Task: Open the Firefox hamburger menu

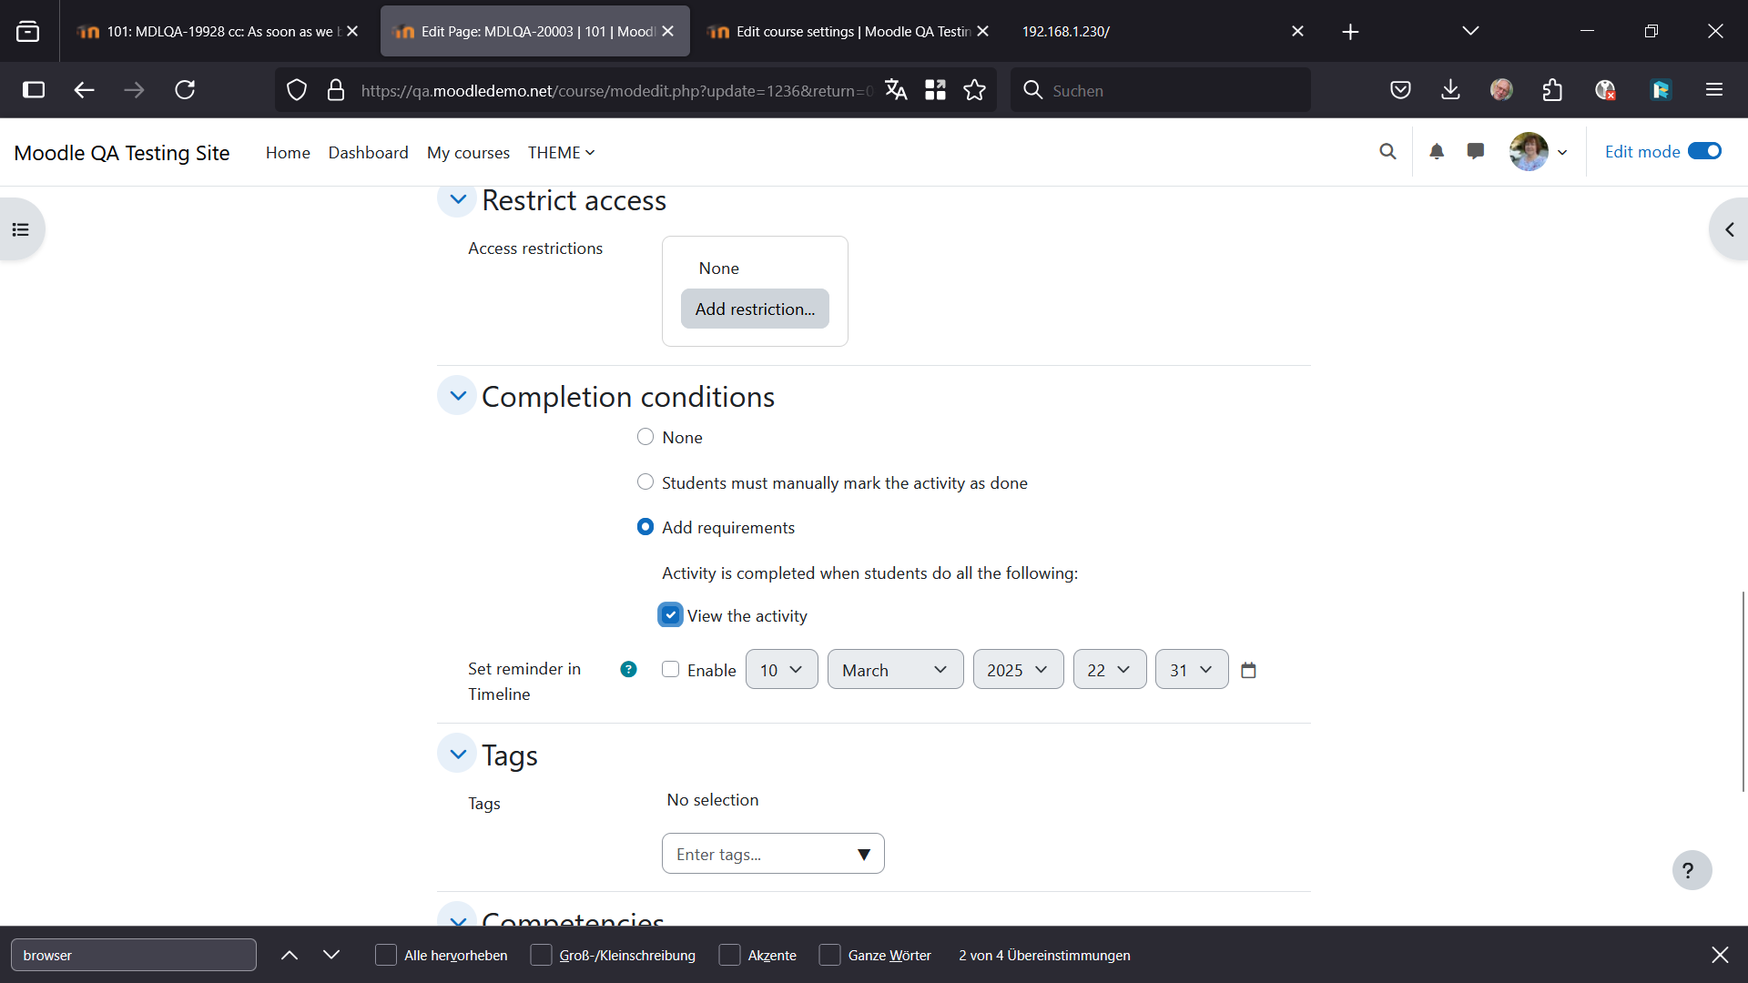Action: (x=1714, y=90)
